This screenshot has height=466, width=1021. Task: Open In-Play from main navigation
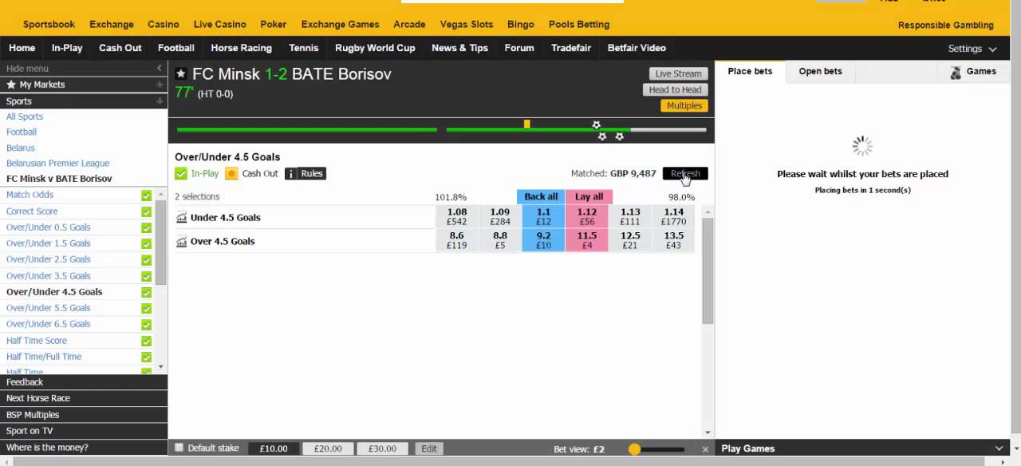point(67,48)
